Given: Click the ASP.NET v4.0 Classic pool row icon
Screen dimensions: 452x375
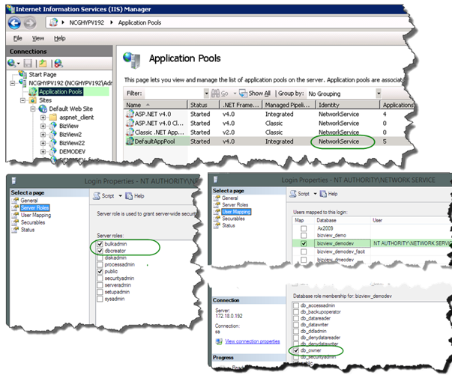Looking at the screenshot, I should (130, 124).
